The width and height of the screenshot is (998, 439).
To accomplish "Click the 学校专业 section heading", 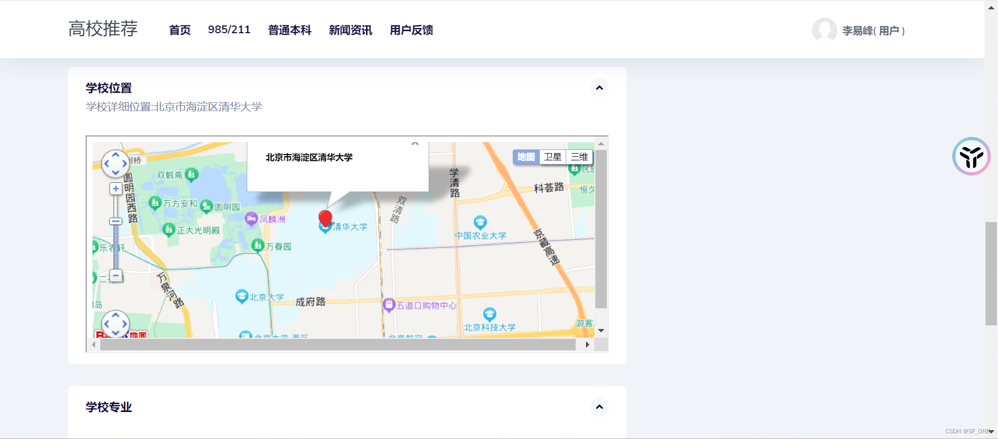I will [x=109, y=407].
